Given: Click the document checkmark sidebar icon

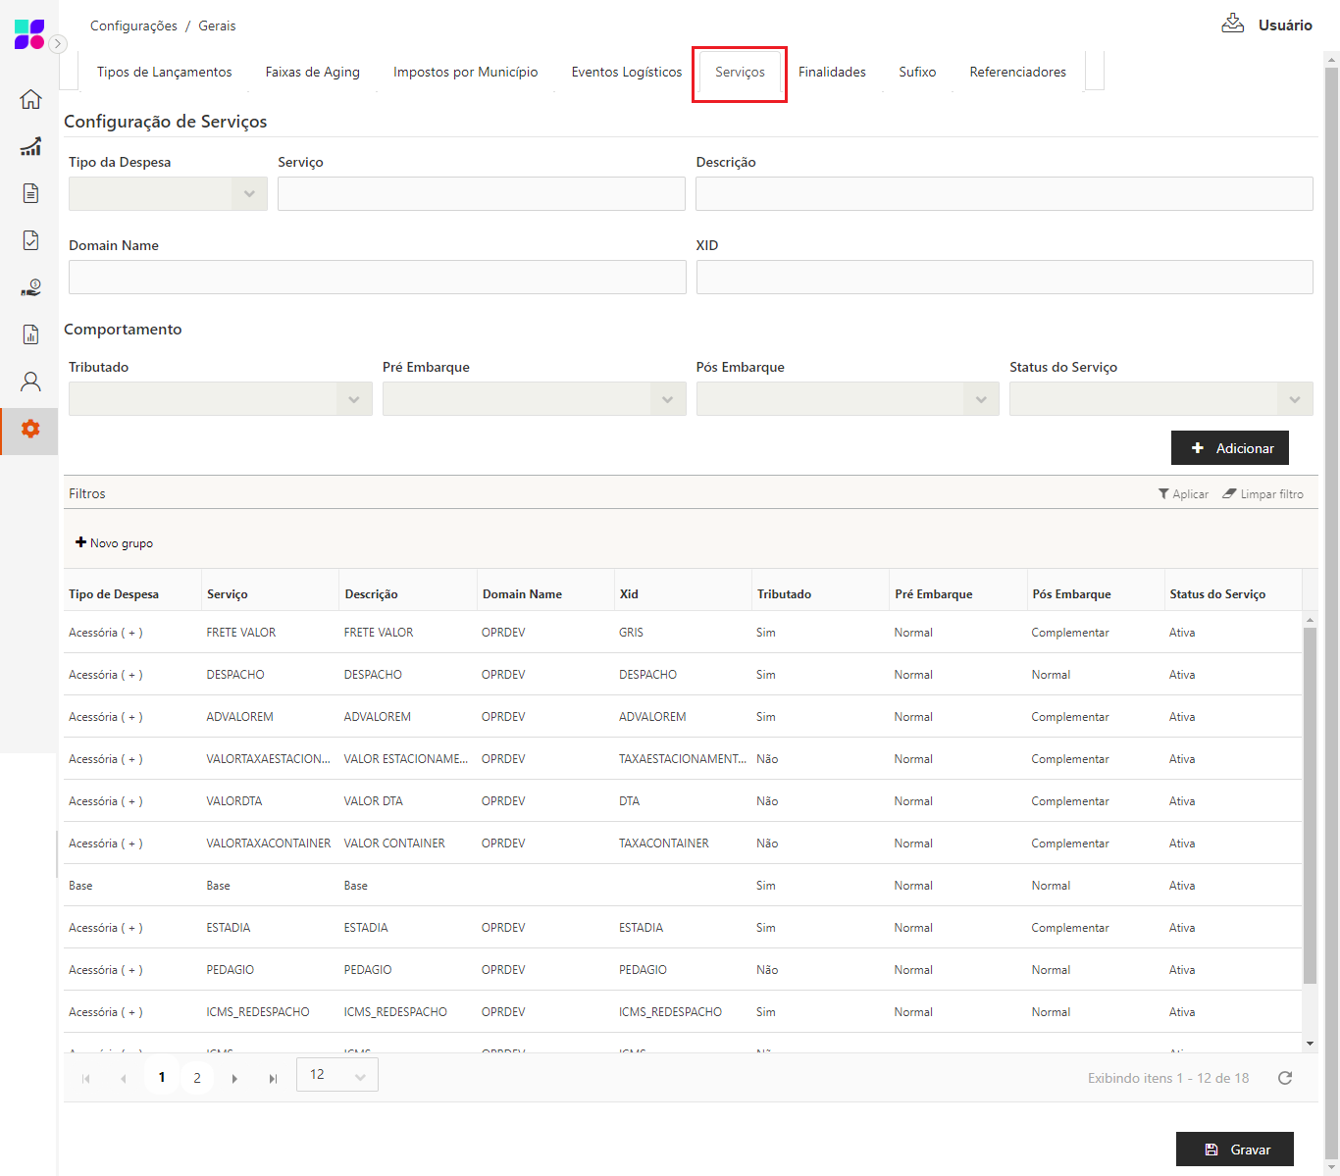Looking at the screenshot, I should tap(30, 240).
